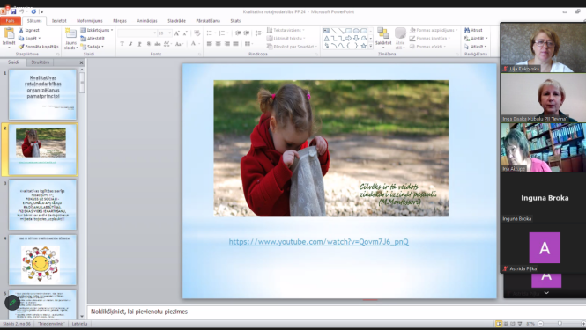586x330 pixels.
Task: Click the increase list level icon
Action: click(246, 33)
